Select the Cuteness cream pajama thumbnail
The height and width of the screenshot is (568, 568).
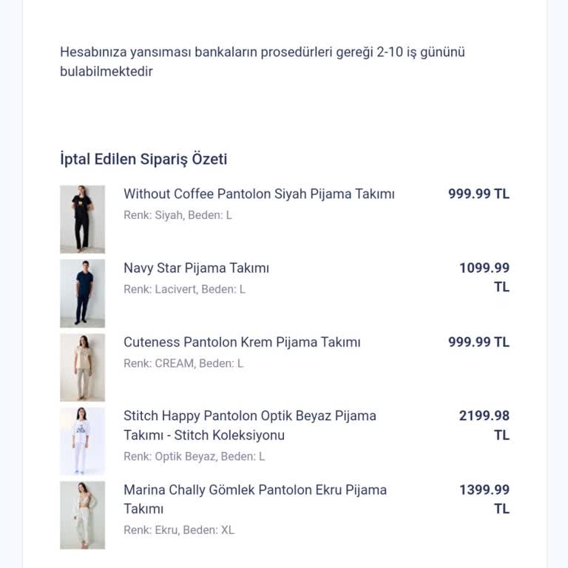(82, 367)
